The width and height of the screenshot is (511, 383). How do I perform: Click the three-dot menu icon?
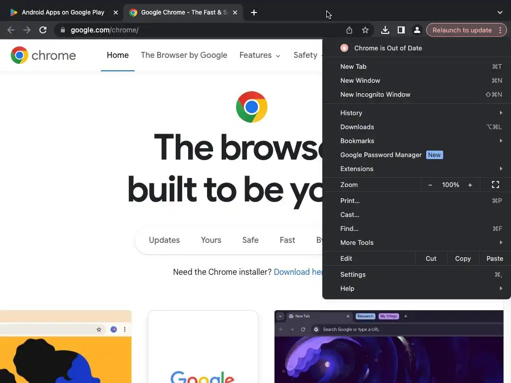[x=500, y=30]
